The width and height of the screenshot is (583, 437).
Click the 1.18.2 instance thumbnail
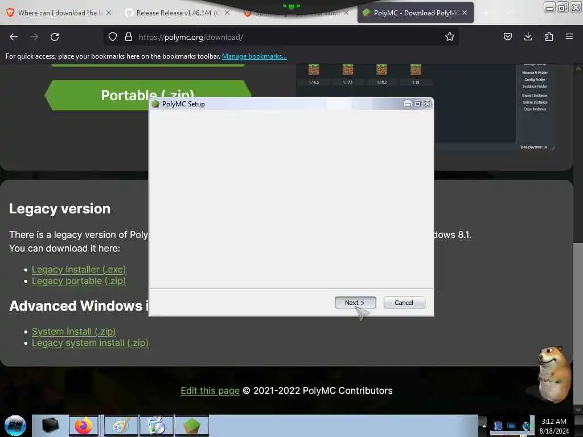[381, 75]
